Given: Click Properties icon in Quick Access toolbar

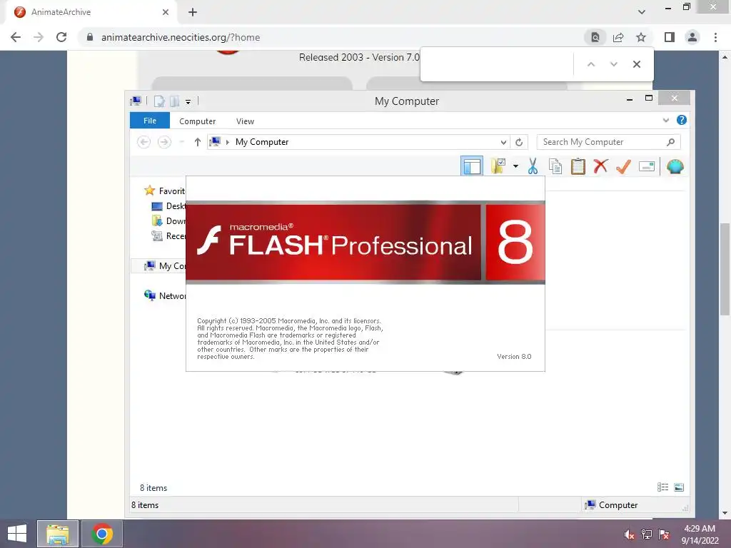Looking at the screenshot, I should [159, 101].
